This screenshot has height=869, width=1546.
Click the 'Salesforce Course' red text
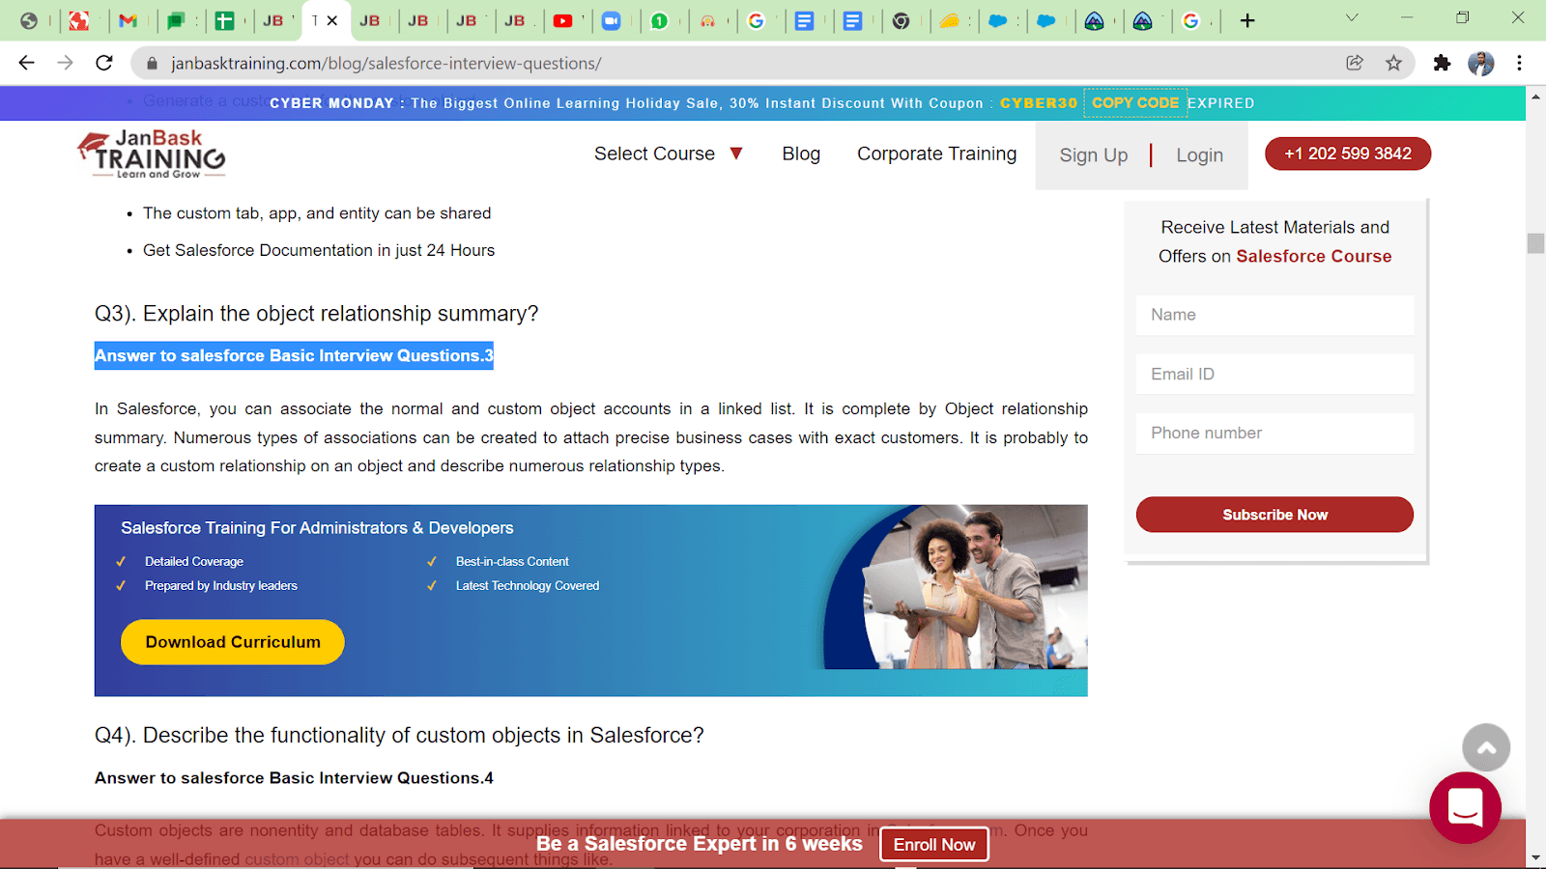(1314, 256)
